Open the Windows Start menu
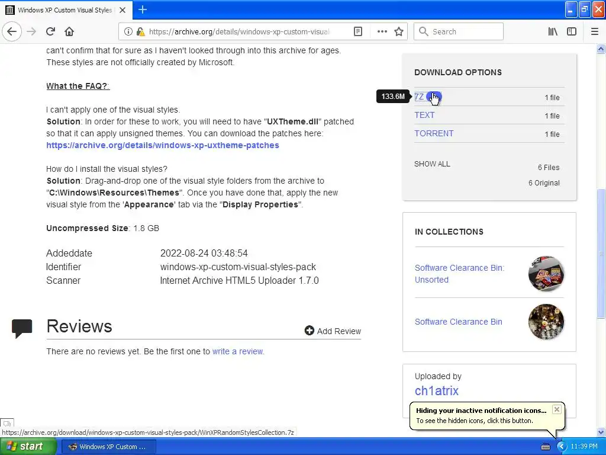 point(28,447)
